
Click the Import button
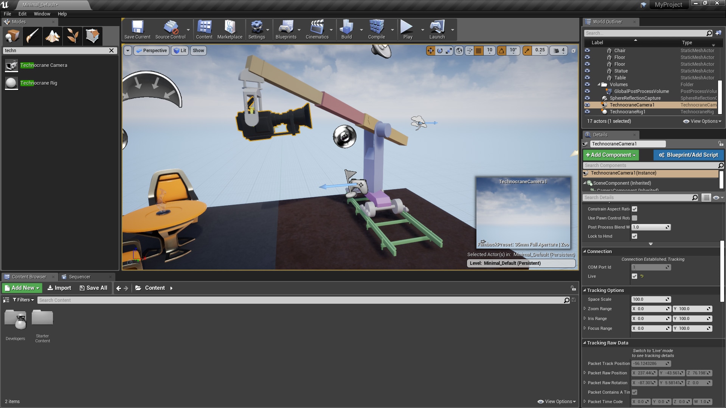click(x=59, y=288)
